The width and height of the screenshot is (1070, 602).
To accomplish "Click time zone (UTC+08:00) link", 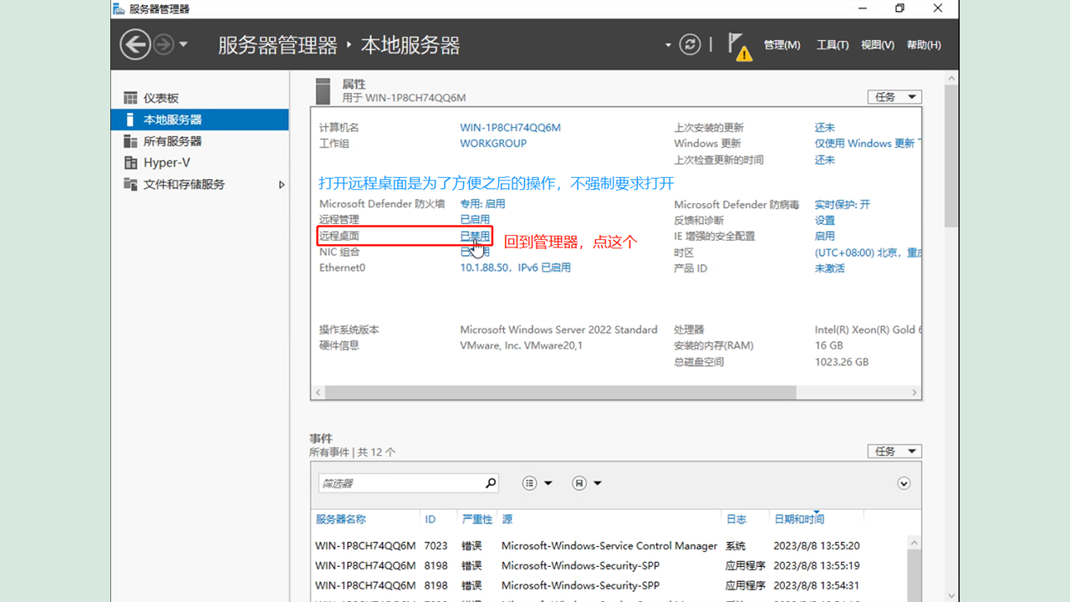I will (867, 253).
